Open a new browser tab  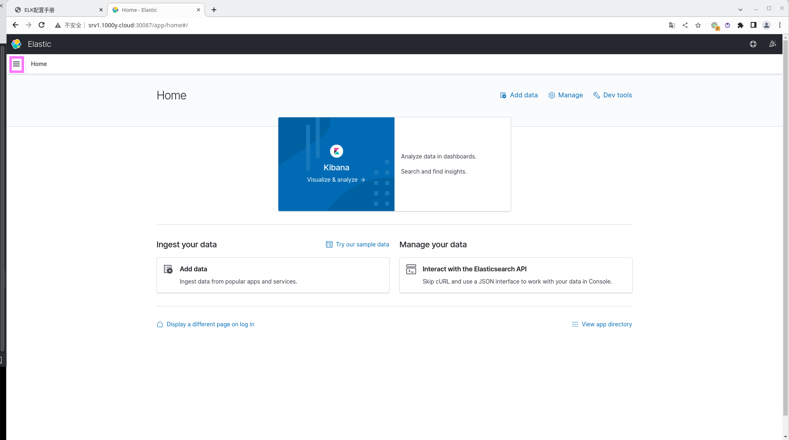(x=214, y=10)
